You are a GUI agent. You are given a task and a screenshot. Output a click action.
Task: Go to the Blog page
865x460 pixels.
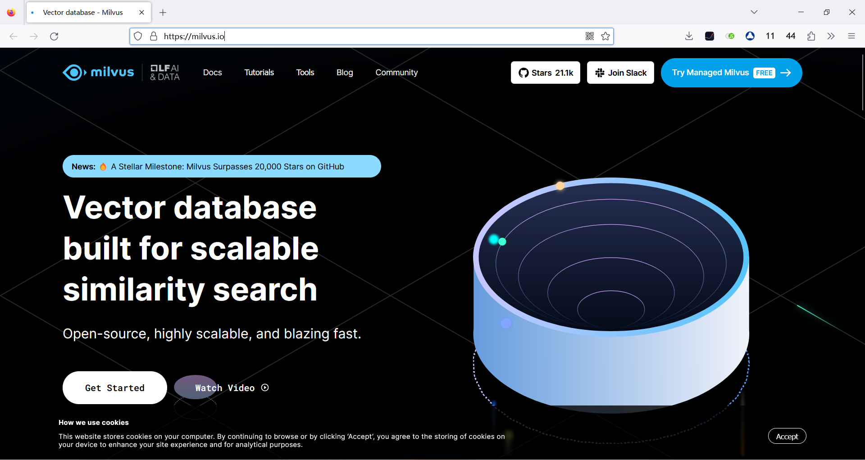click(345, 73)
